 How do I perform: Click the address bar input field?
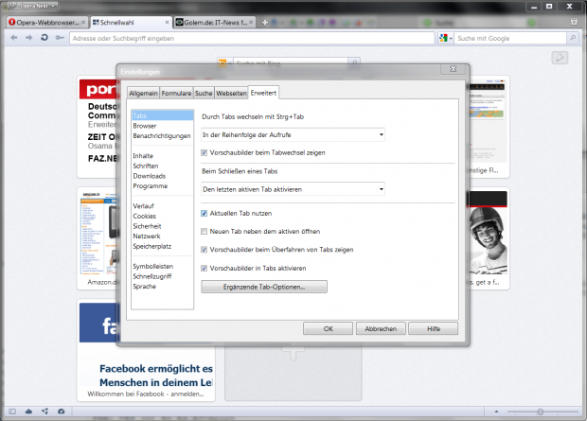pyautogui.click(x=252, y=38)
